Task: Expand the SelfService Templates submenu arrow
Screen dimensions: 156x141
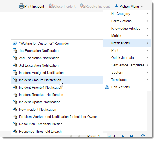Action: pos(147,65)
